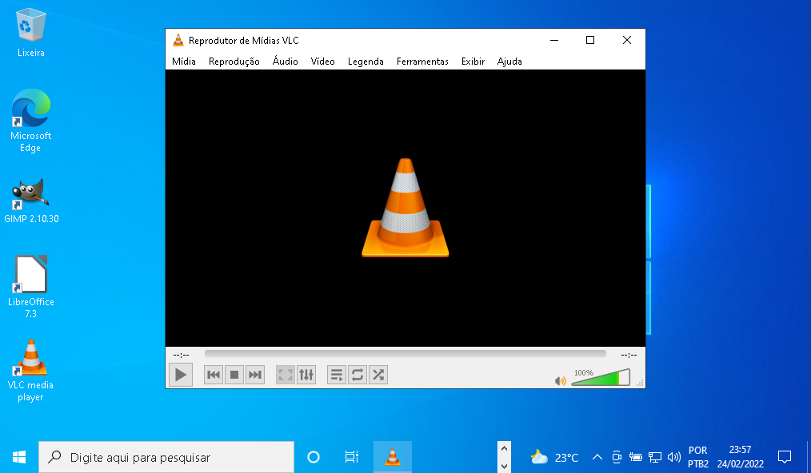Open the Ajuda menu
This screenshot has width=811, height=473.
[x=509, y=62]
